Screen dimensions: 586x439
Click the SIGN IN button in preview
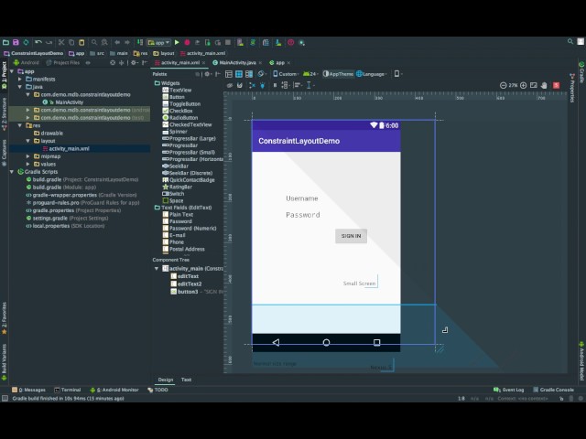coord(351,236)
